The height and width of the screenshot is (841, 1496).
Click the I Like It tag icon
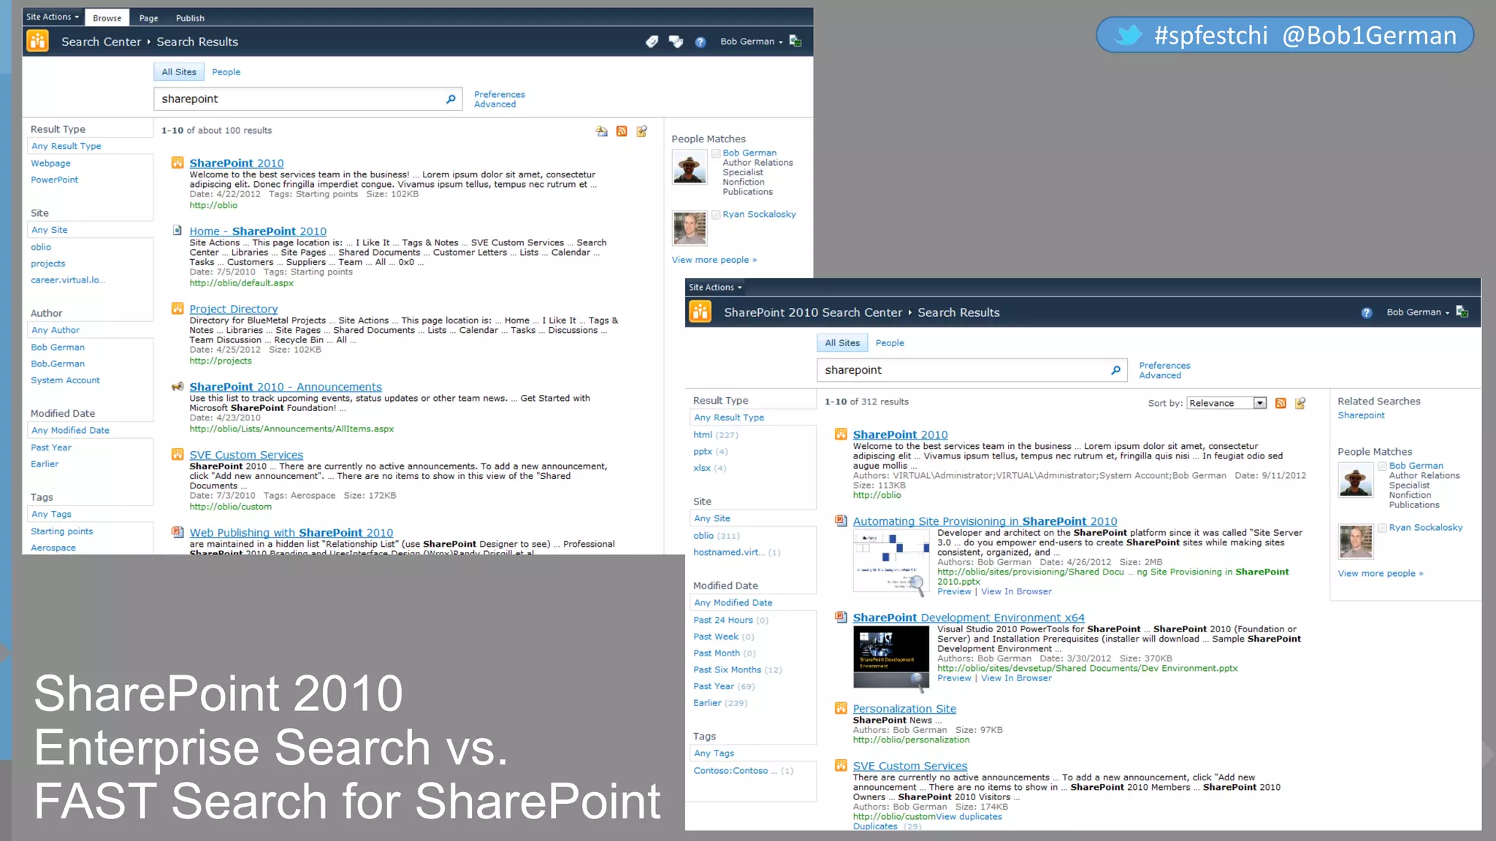[652, 42]
